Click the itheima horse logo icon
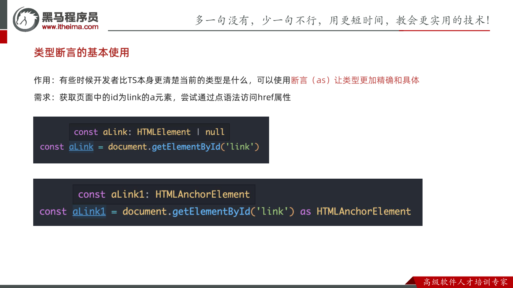Image resolution: width=513 pixels, height=288 pixels. click(26, 19)
